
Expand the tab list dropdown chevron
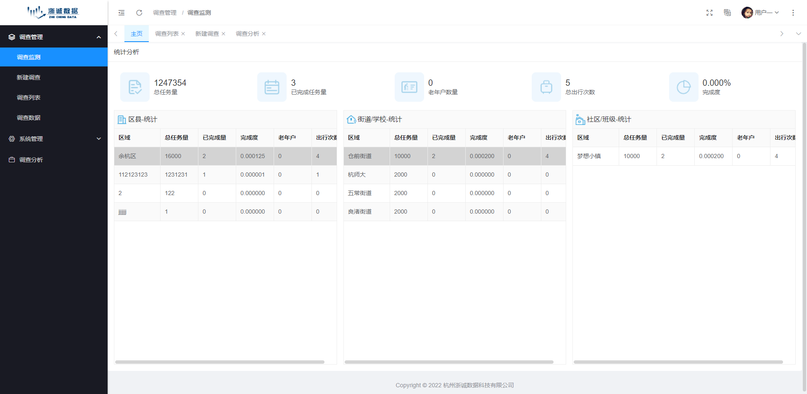(798, 34)
